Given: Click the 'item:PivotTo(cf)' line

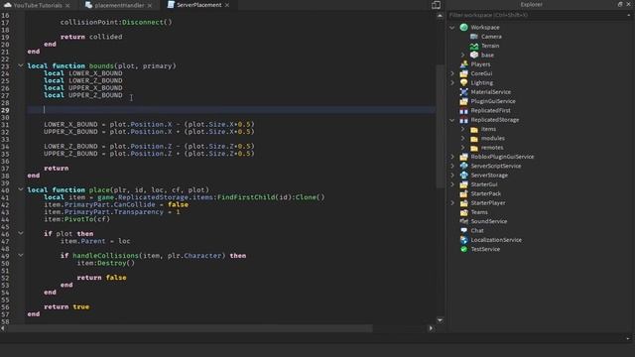Looking at the screenshot, I should tap(77, 219).
